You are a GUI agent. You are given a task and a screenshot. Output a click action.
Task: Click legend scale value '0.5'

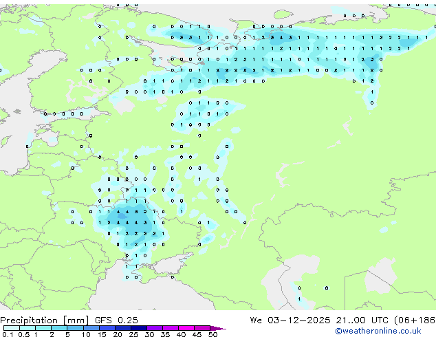(x=23, y=334)
